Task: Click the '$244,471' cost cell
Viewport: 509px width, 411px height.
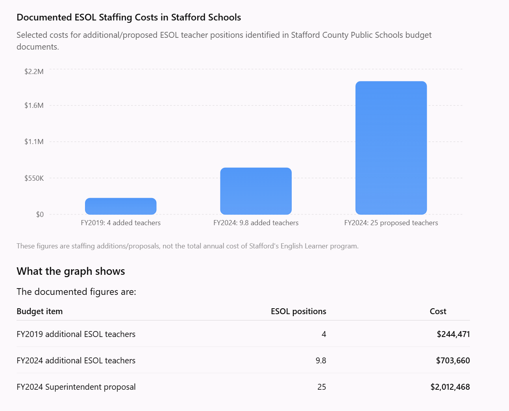Action: click(453, 334)
